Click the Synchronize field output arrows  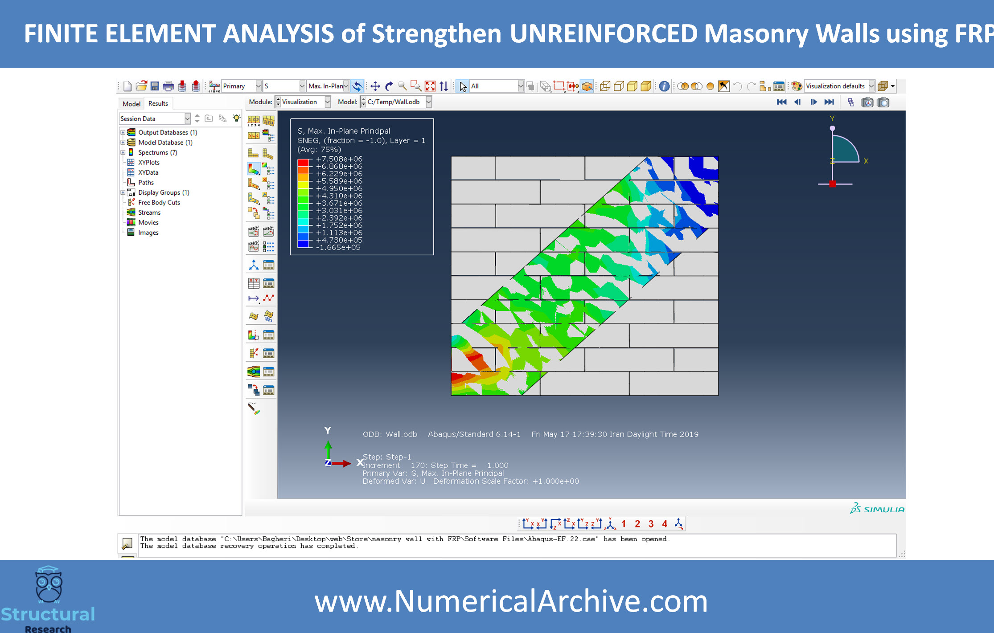tap(357, 86)
